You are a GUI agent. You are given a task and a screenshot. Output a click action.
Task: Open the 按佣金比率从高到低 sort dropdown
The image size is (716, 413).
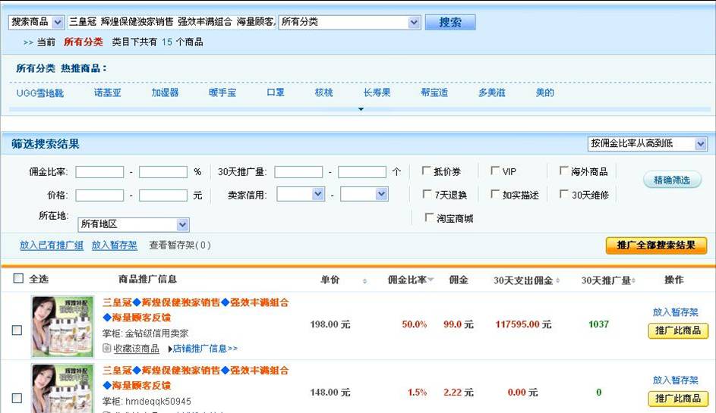point(647,143)
